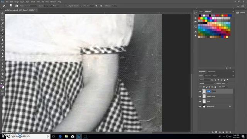Select the Healing Brush tool in toolbar
Image resolution: width=247 pixels, height=139 pixels.
coord(2,34)
